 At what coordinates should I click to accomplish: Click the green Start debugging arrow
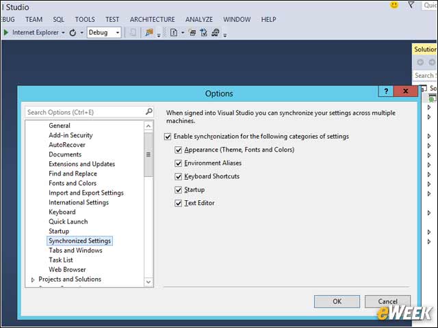pos(6,33)
